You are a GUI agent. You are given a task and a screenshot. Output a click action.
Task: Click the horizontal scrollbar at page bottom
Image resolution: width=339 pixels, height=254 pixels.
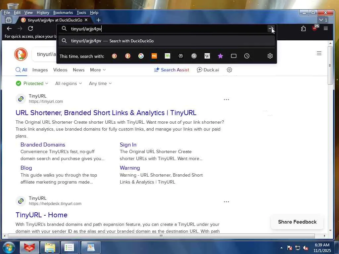(161, 236)
